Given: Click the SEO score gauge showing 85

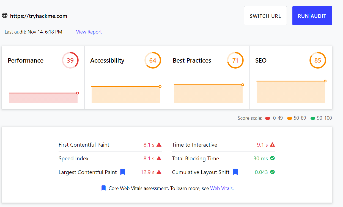Looking at the screenshot, I should click(x=318, y=60).
